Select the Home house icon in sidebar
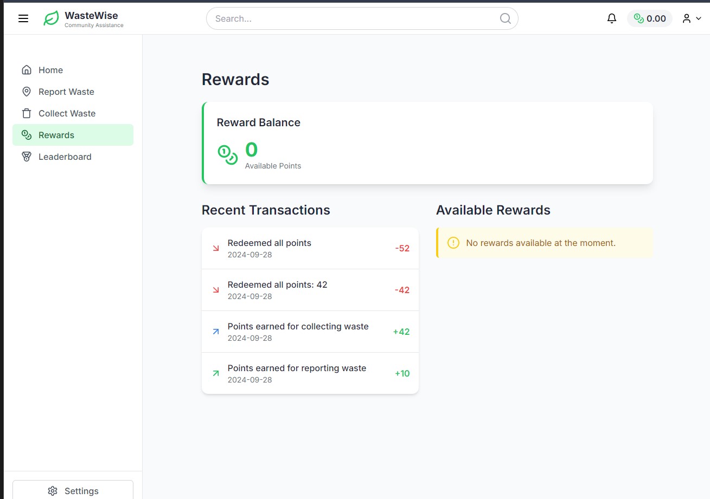The image size is (710, 499). tap(26, 69)
